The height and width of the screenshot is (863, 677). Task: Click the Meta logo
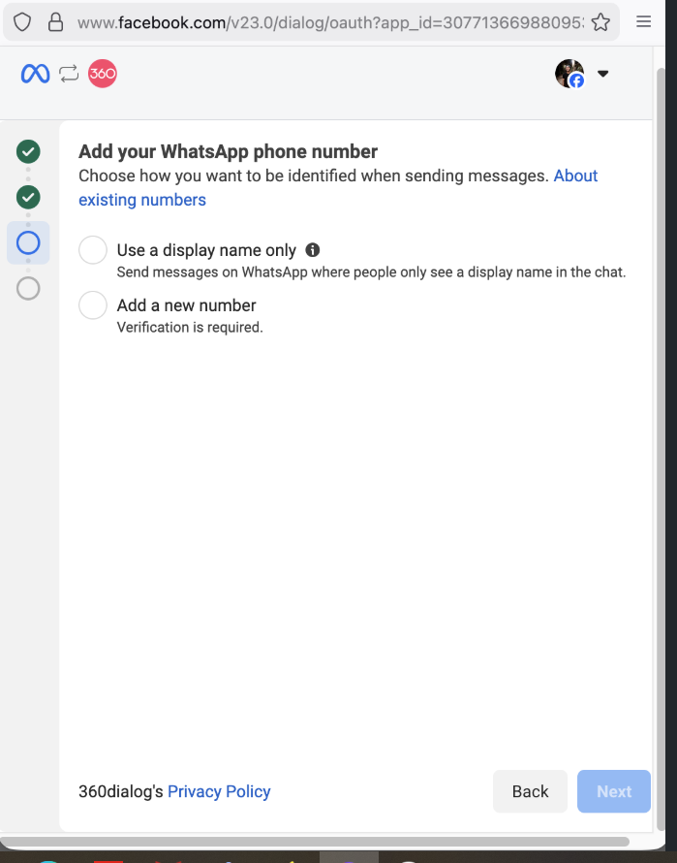(35, 74)
